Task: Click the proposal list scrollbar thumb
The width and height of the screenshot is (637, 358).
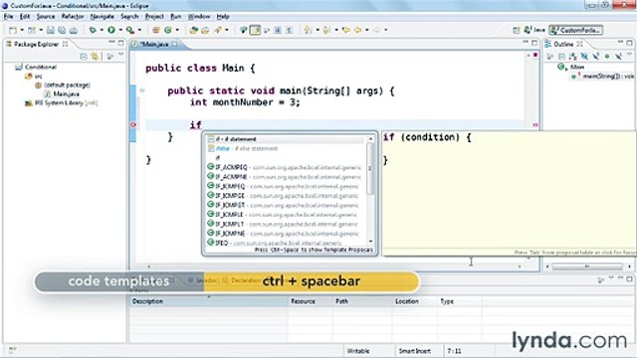Action: [x=370, y=169]
